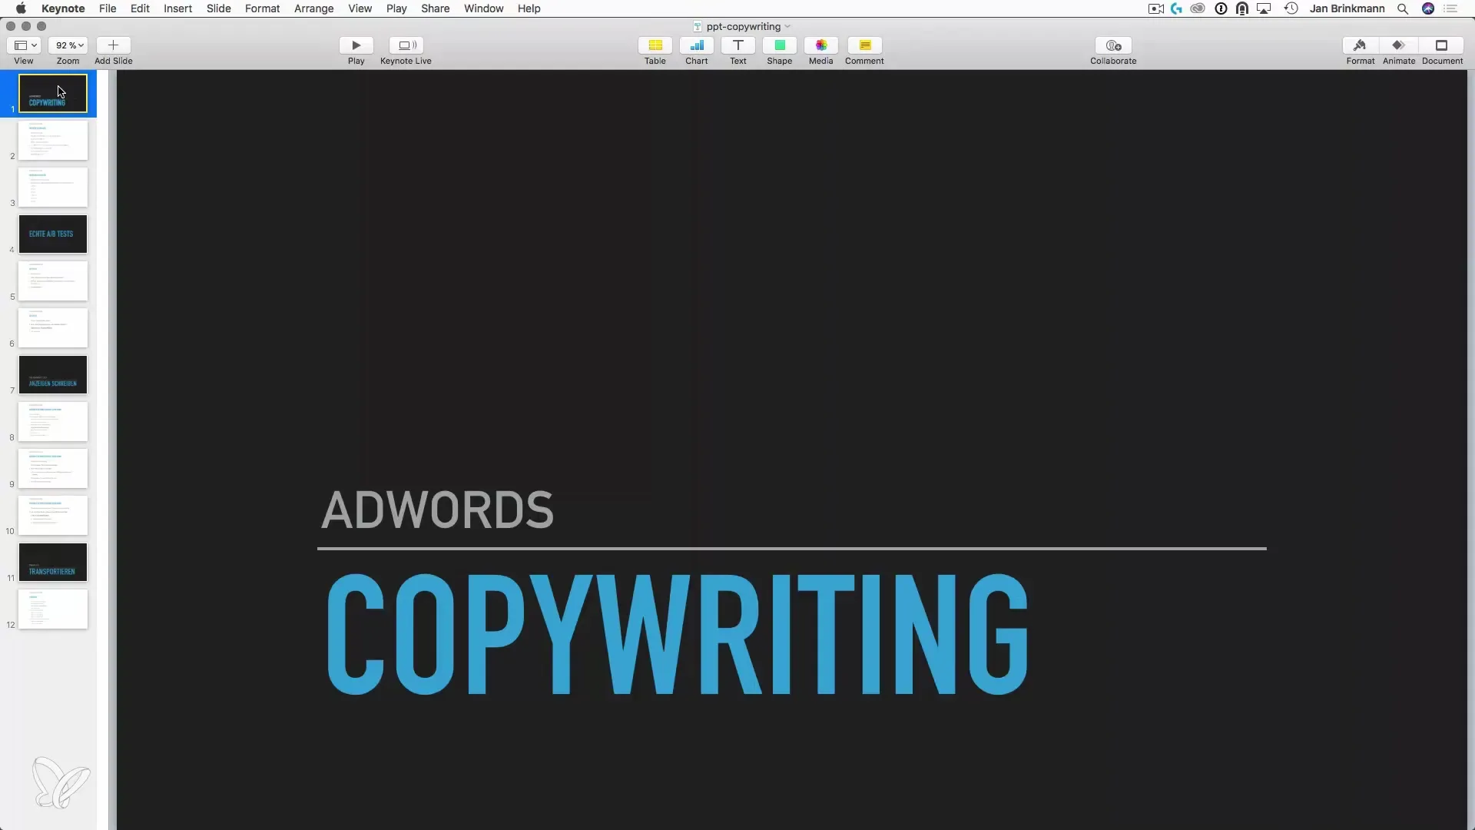The width and height of the screenshot is (1475, 830).
Task: Open the 92% Zoom dropdown
Action: tap(68, 45)
